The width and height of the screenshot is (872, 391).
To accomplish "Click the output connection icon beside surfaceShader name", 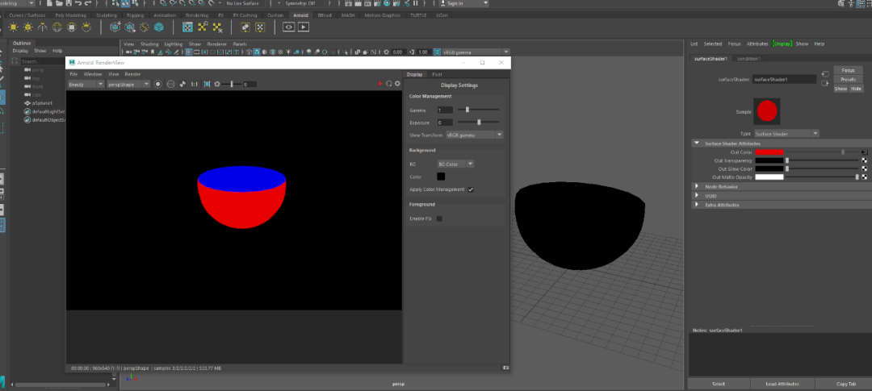I will (x=825, y=83).
